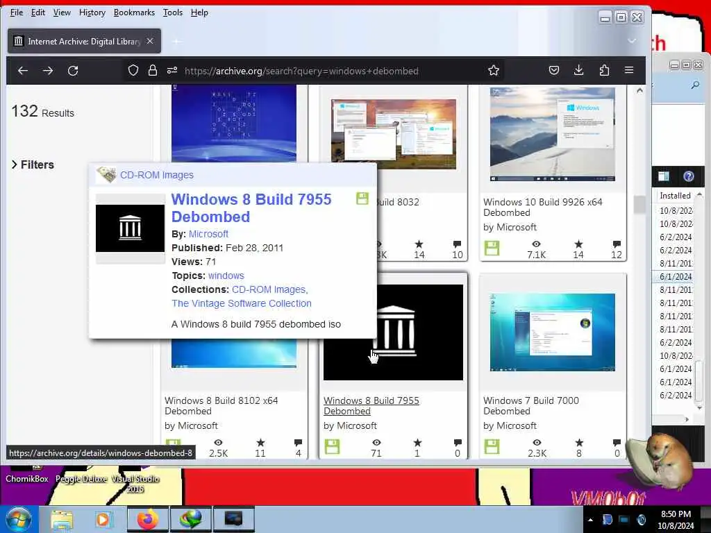Screen dimensions: 711x533
Task: Open the extensions puzzle icon
Action: (604, 70)
